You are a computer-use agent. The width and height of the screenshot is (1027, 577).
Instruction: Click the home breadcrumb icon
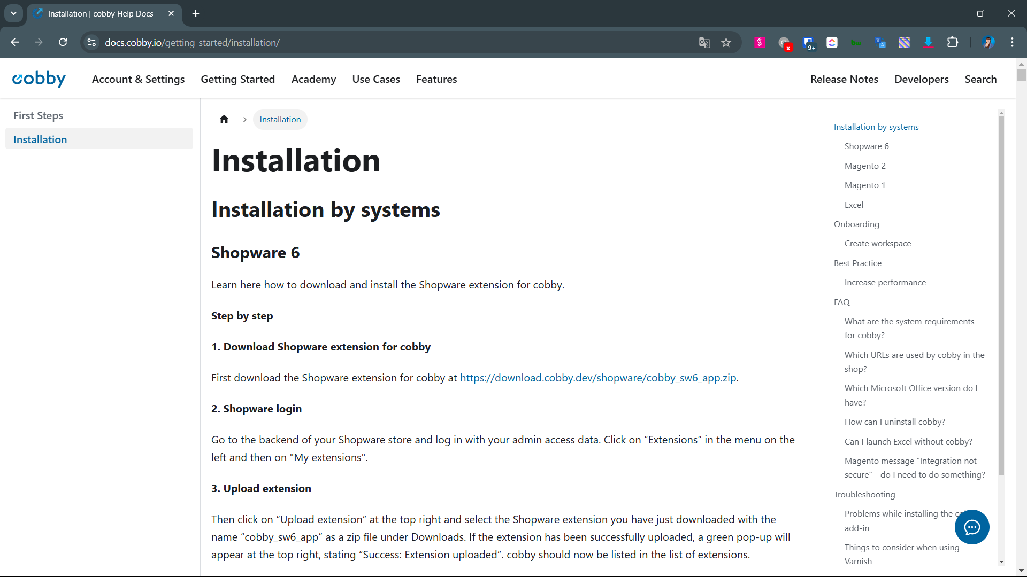[224, 119]
